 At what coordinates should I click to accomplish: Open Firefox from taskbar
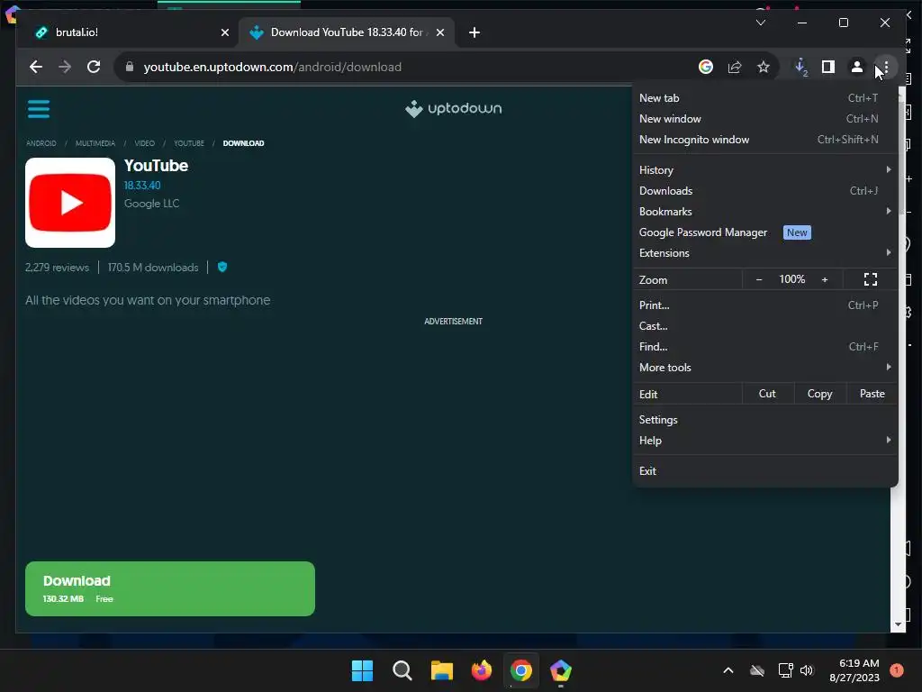tap(482, 670)
